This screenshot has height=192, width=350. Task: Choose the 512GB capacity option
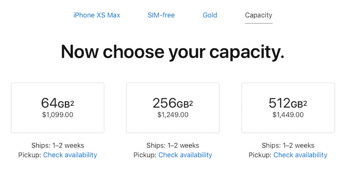pyautogui.click(x=288, y=108)
